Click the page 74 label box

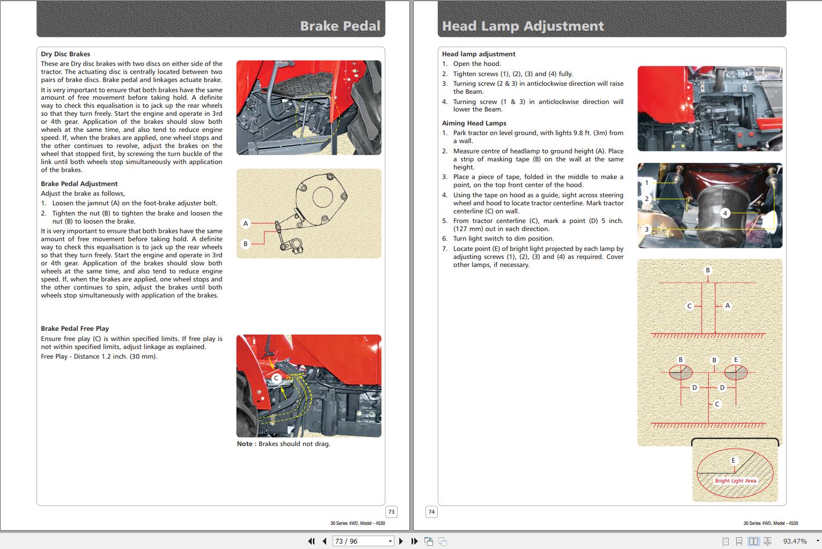pos(431,512)
